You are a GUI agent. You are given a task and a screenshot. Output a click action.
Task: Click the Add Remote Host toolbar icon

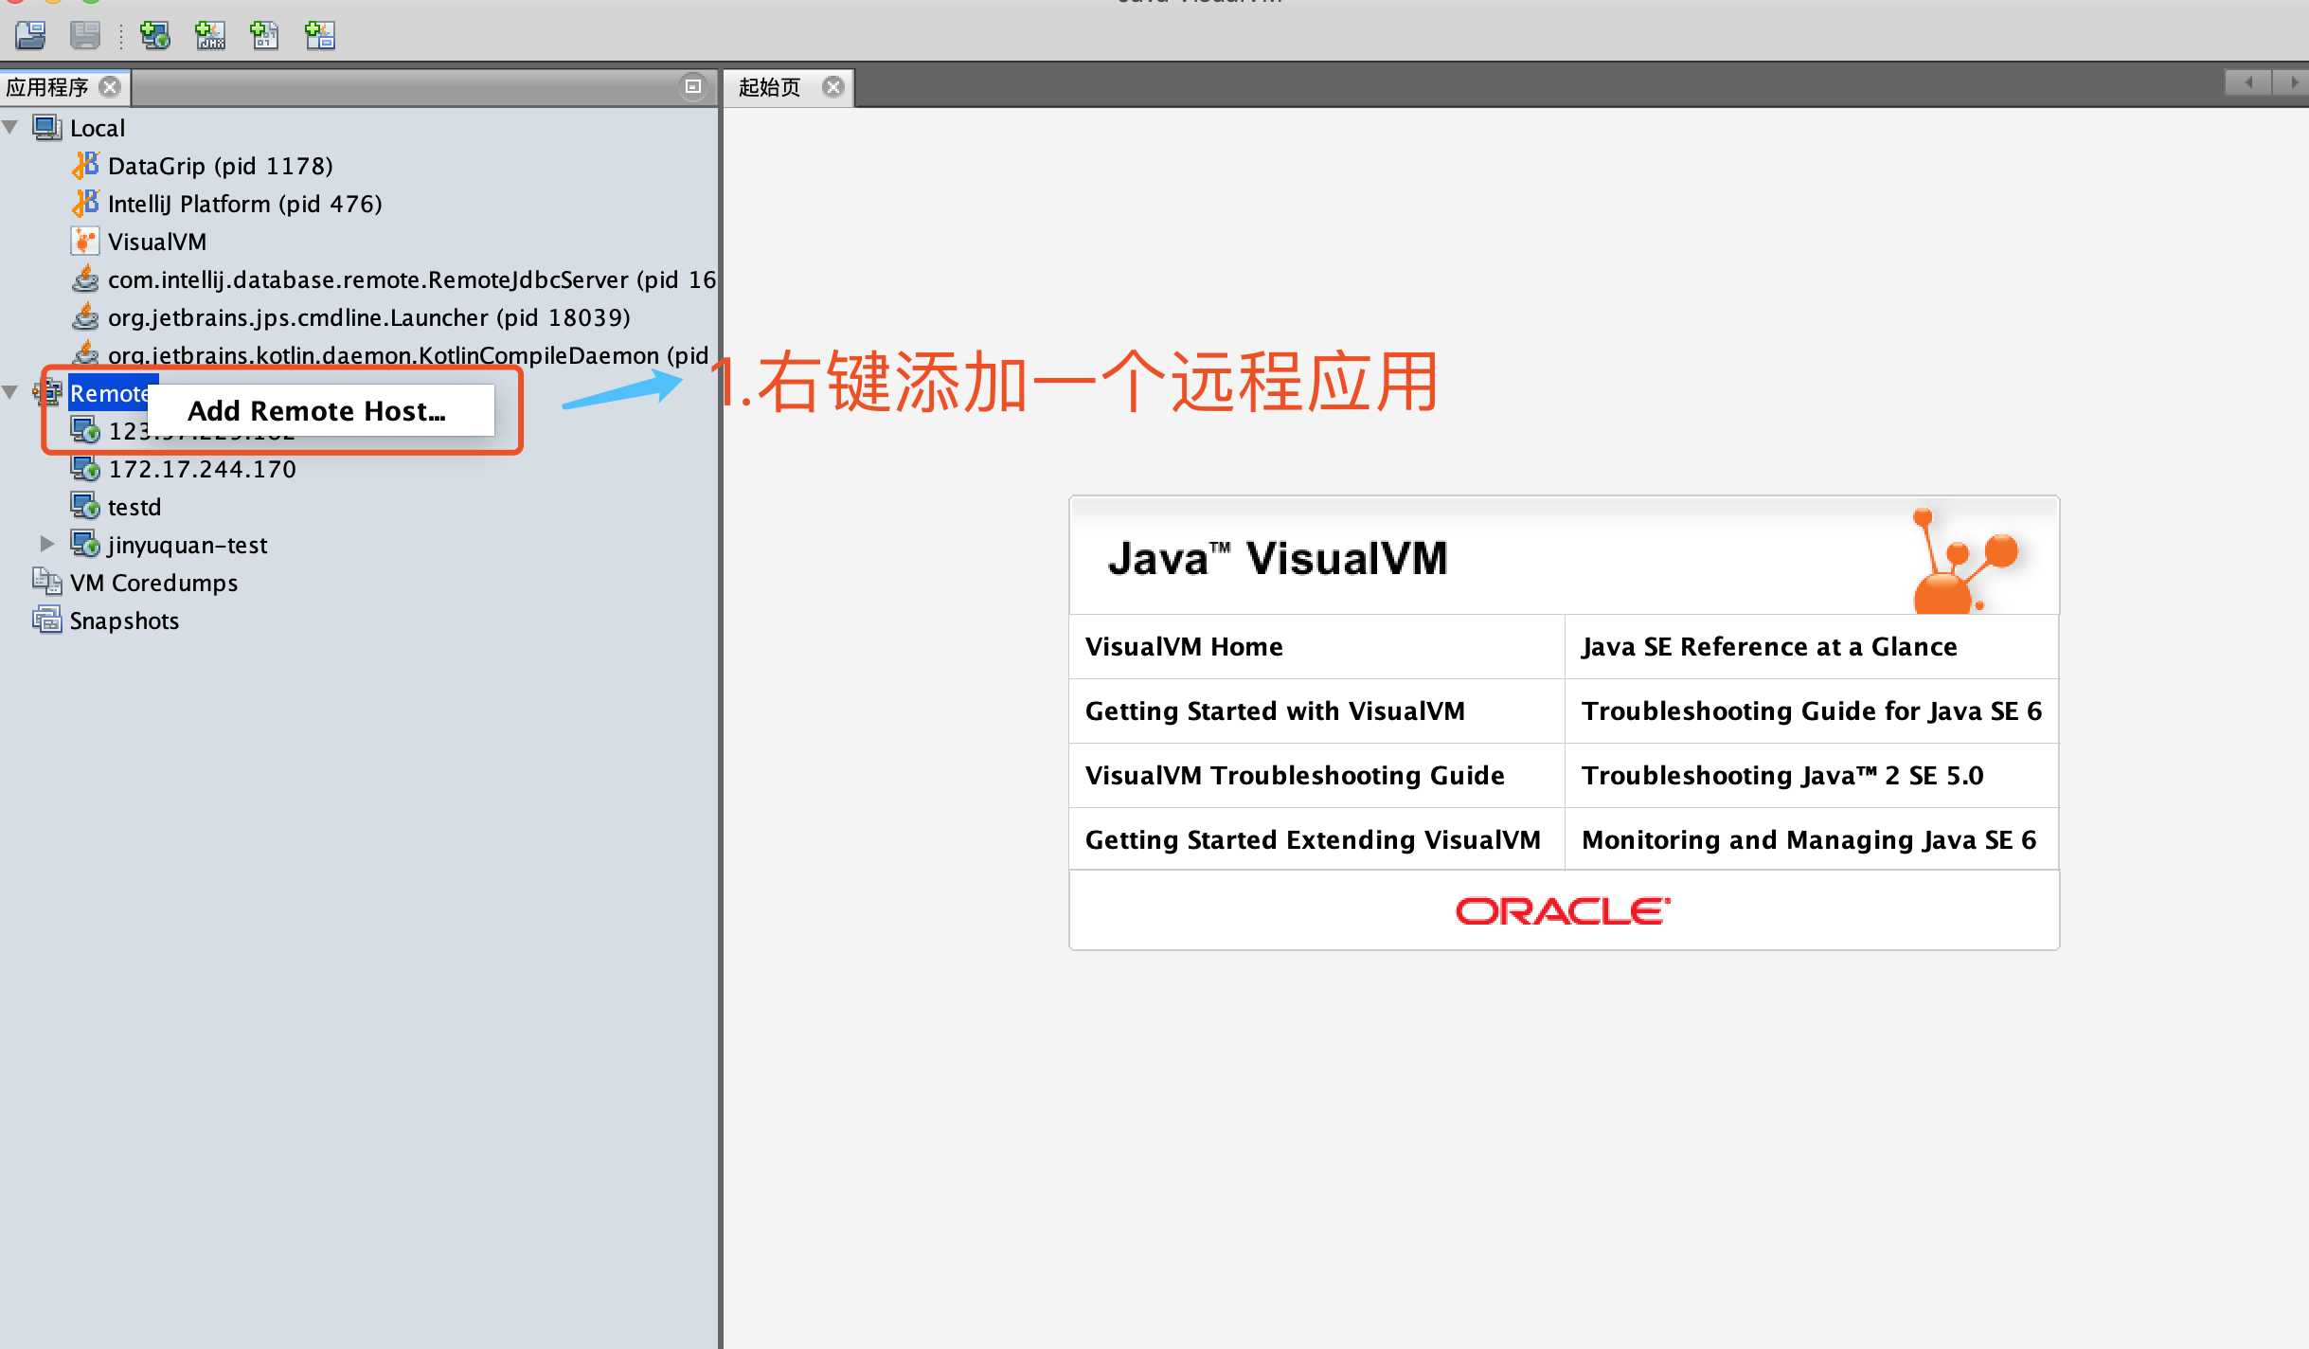pos(154,36)
